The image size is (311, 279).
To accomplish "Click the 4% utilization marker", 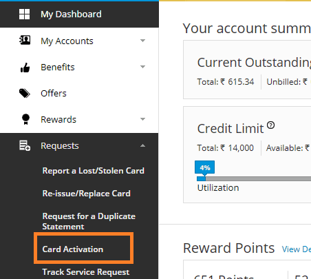I will [x=204, y=167].
